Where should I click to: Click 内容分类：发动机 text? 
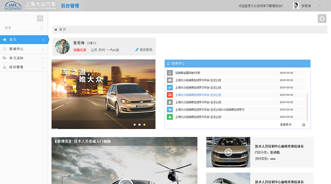click(x=267, y=152)
